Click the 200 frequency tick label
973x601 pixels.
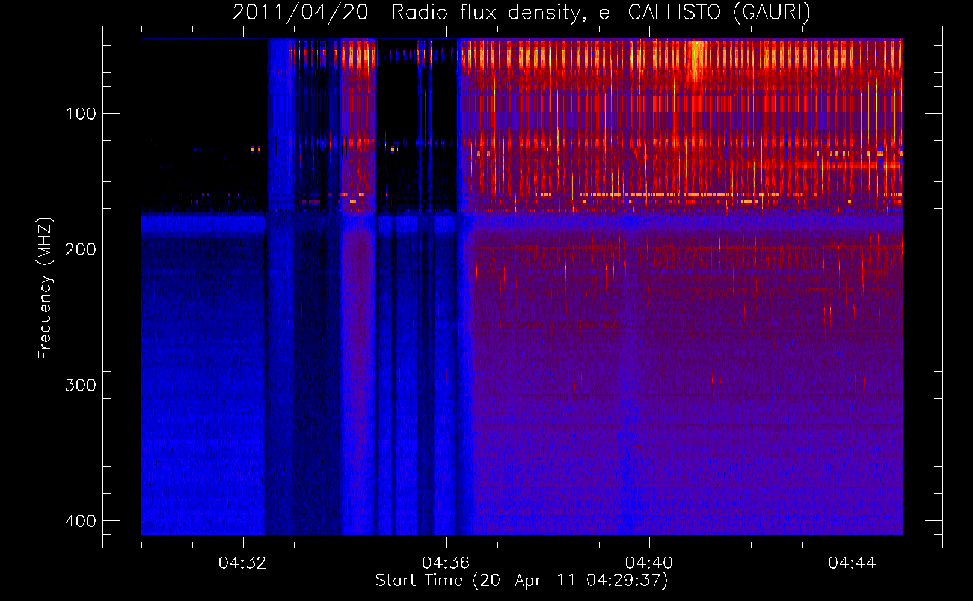(x=81, y=249)
